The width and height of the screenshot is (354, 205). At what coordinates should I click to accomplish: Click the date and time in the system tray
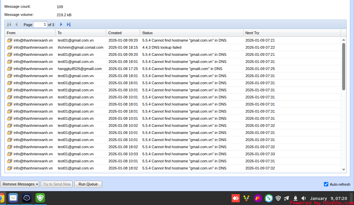pos(328,198)
